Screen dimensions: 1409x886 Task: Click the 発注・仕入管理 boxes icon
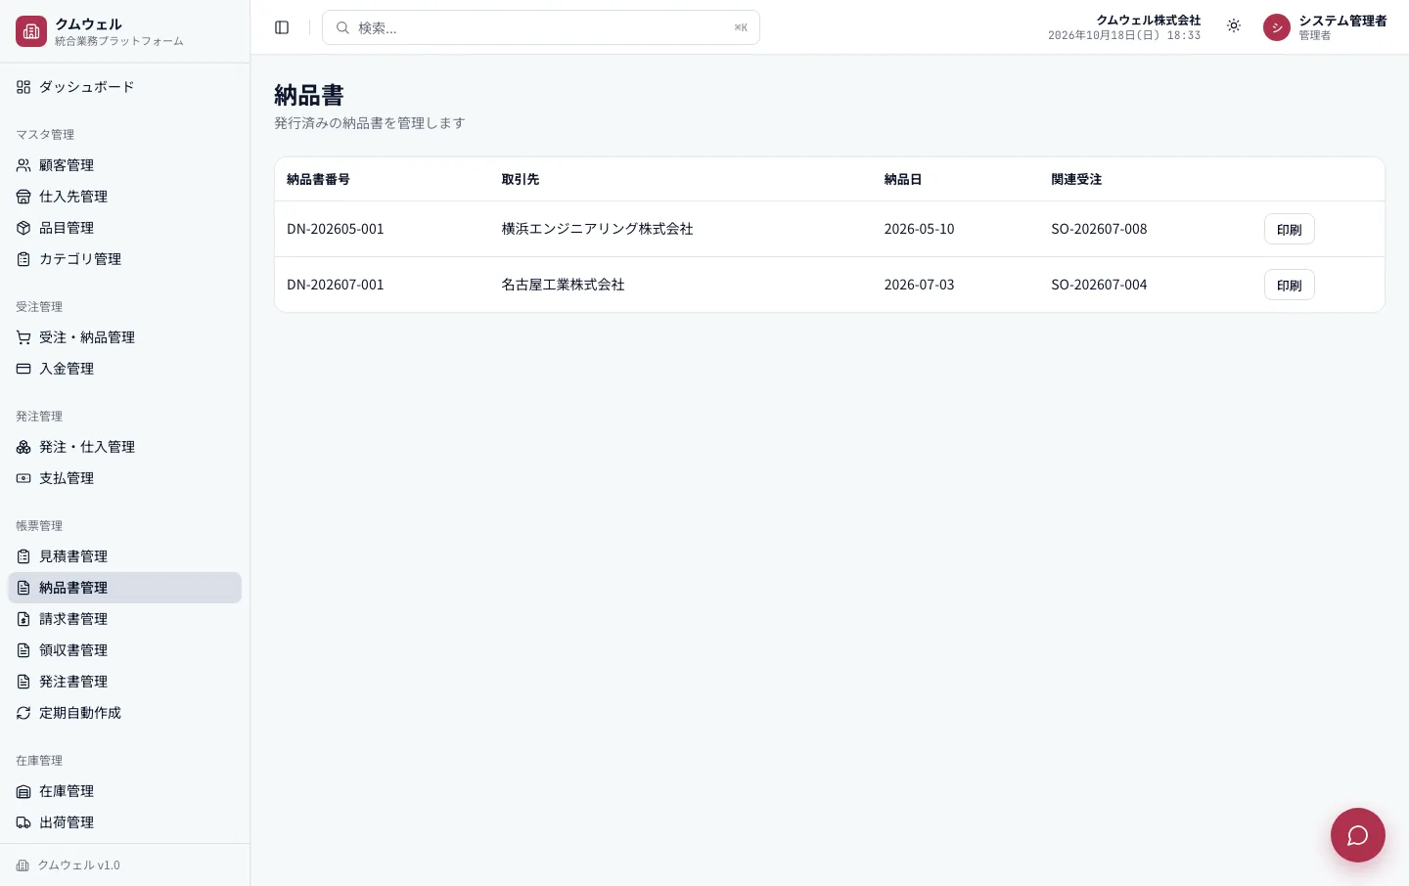pyautogui.click(x=23, y=447)
